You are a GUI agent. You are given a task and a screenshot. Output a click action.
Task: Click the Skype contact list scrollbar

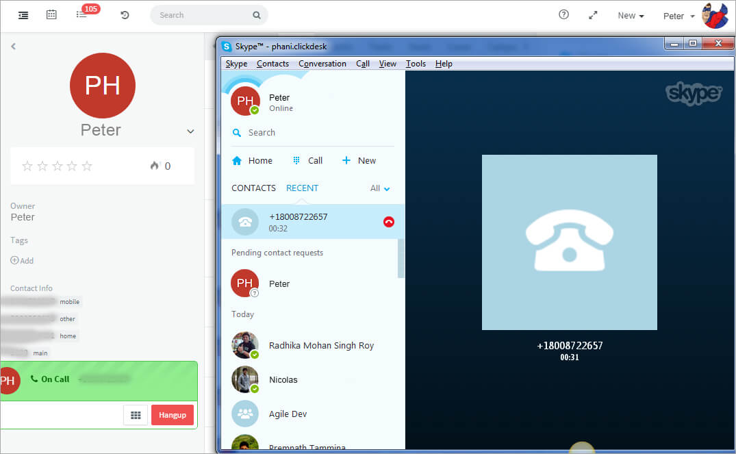click(x=401, y=258)
